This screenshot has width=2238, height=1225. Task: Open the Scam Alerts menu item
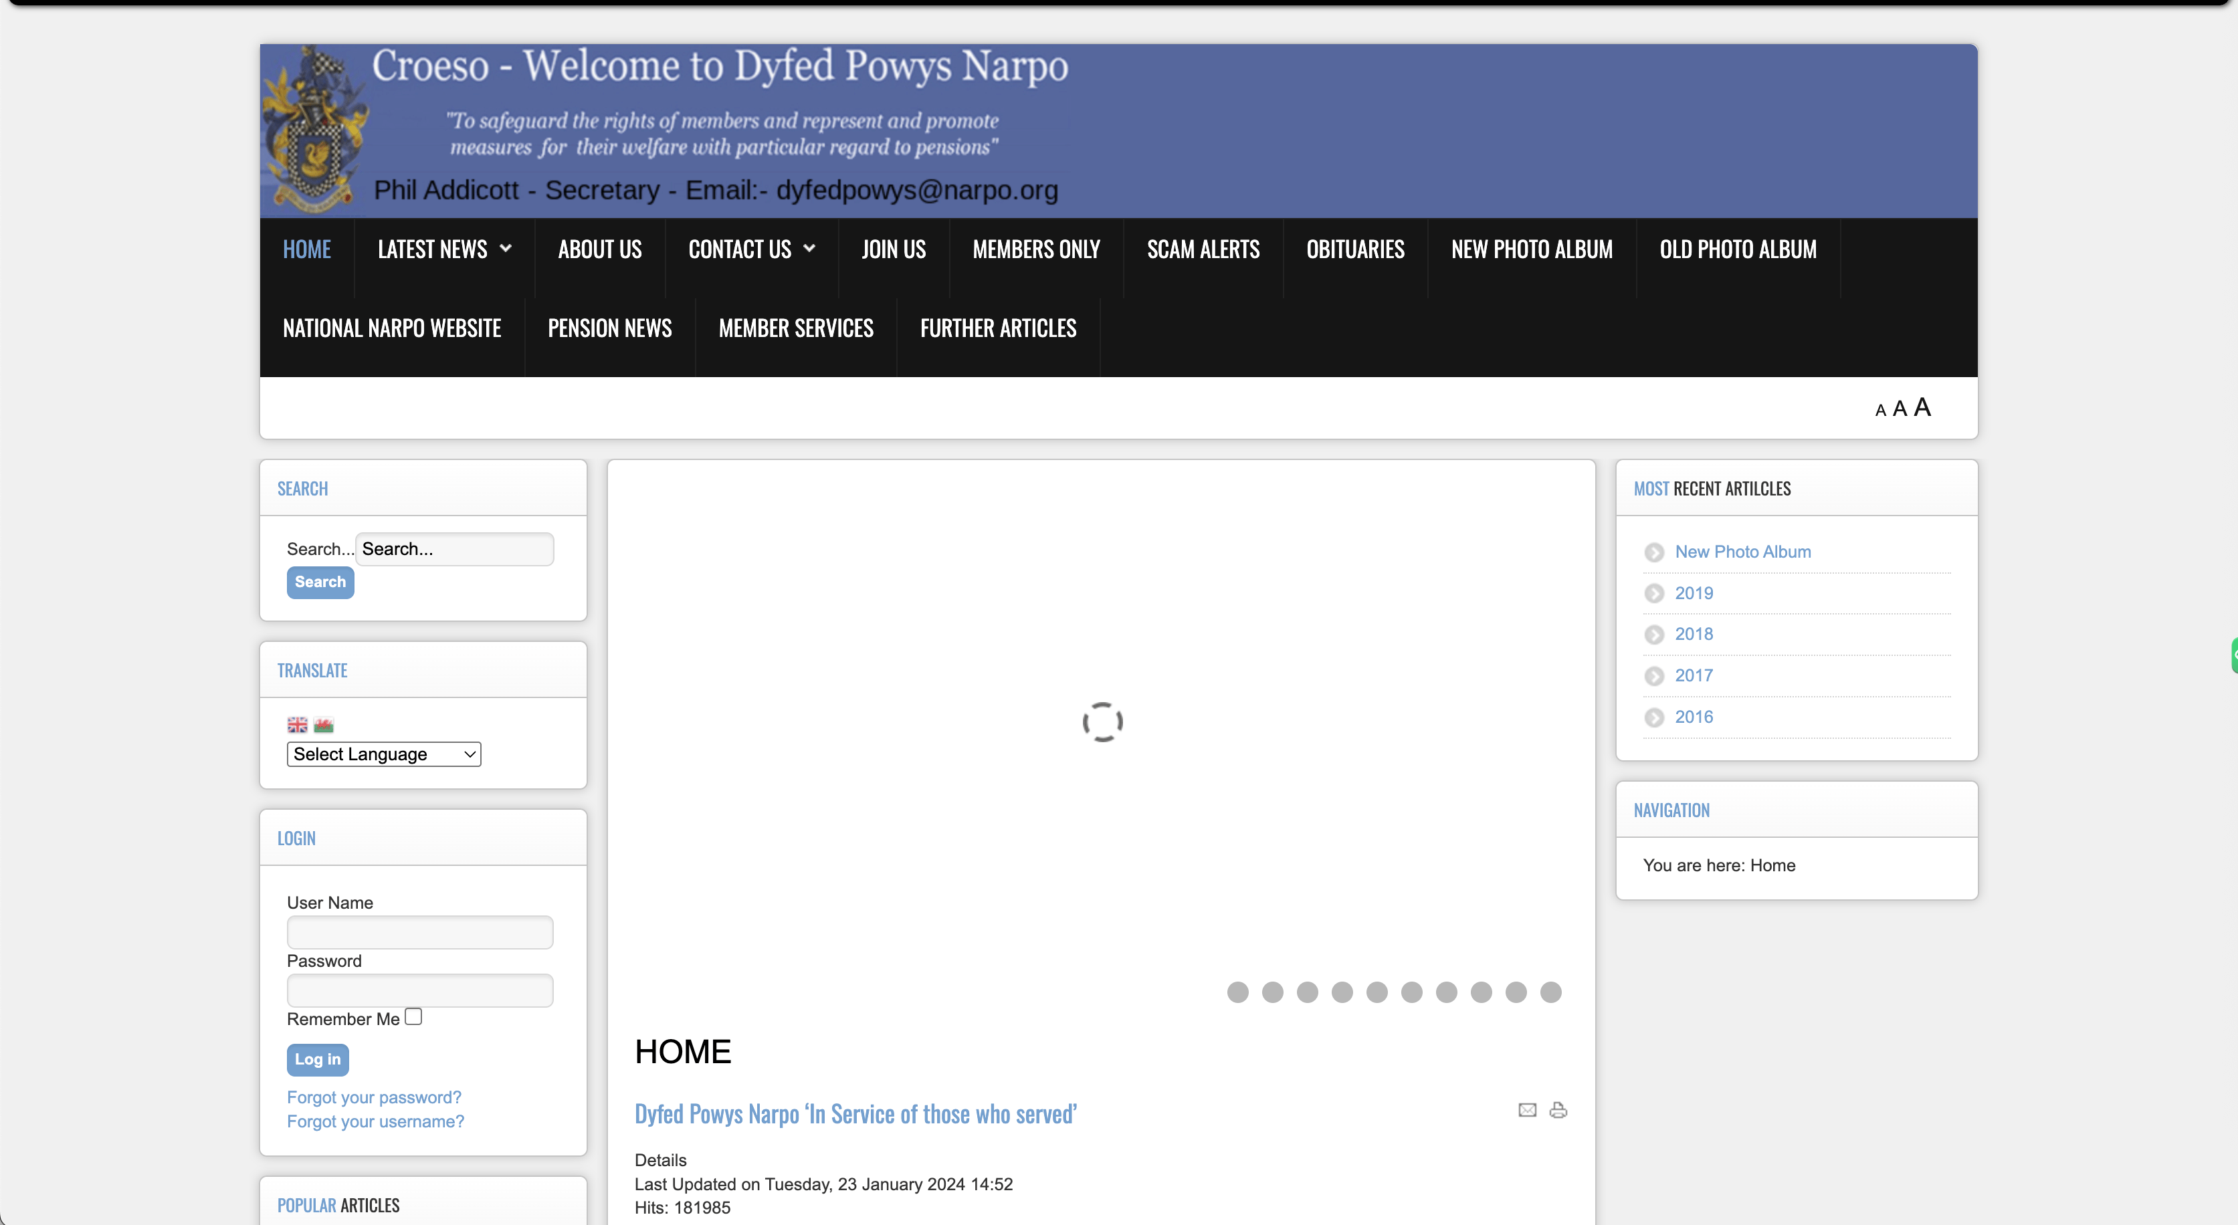click(1203, 250)
